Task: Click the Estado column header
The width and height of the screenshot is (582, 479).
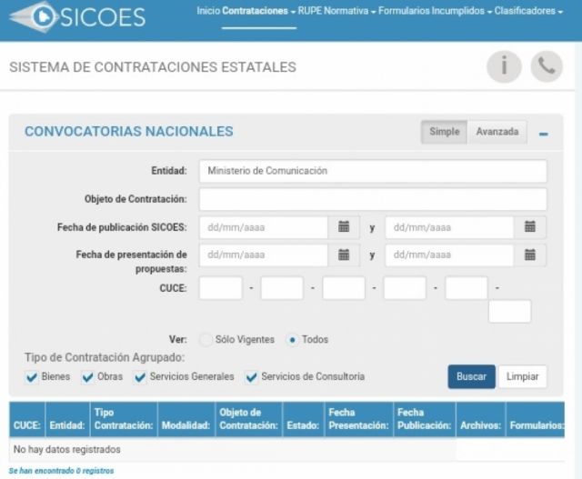Action: tap(303, 420)
